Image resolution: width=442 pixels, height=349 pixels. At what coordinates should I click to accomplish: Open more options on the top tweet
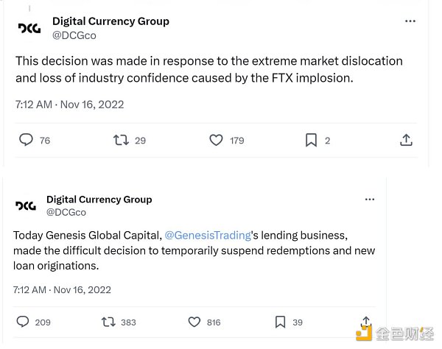(410, 21)
